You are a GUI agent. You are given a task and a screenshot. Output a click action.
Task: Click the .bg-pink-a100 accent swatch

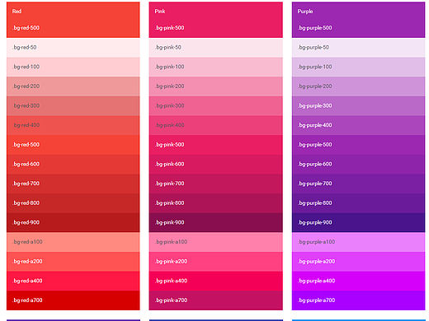point(215,242)
